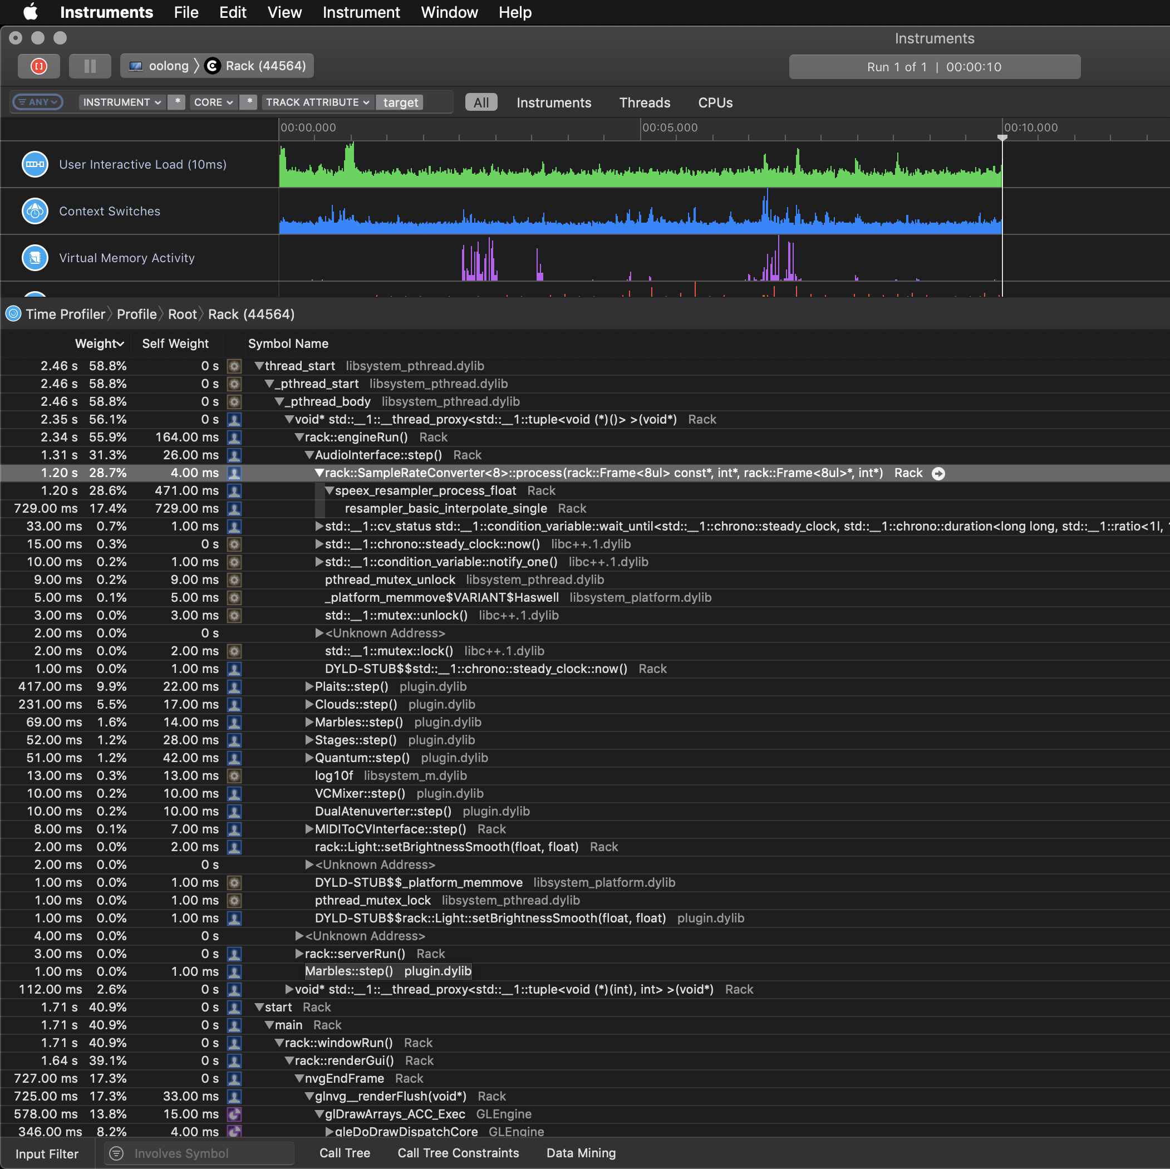Click the user icon on VCMixer::step() row

click(x=234, y=793)
